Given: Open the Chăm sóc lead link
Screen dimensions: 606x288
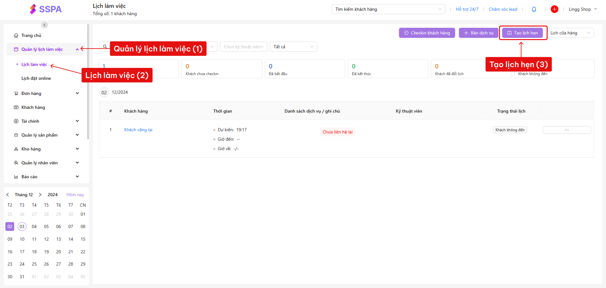Looking at the screenshot, I should click(503, 9).
